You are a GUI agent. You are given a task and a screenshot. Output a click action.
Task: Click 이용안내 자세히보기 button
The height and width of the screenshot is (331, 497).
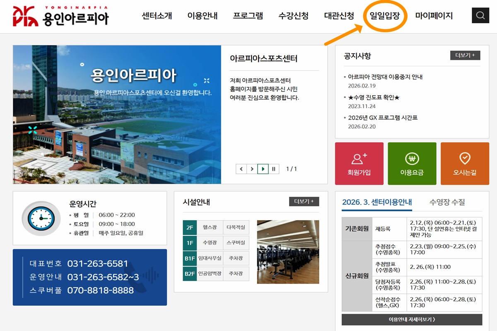tap(412, 319)
